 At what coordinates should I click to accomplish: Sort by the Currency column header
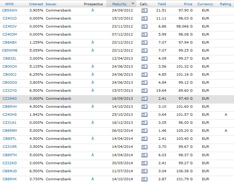(205, 4)
